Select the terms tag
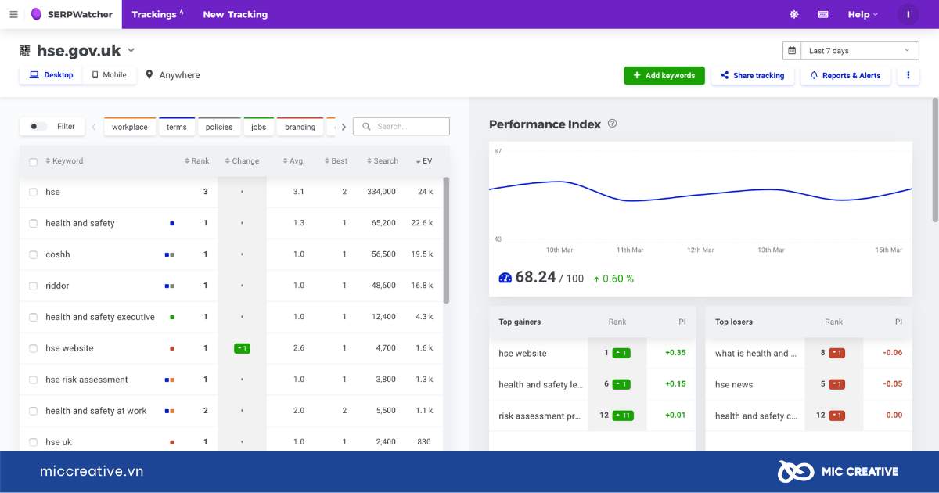The height and width of the screenshot is (493, 939). pyautogui.click(x=177, y=127)
